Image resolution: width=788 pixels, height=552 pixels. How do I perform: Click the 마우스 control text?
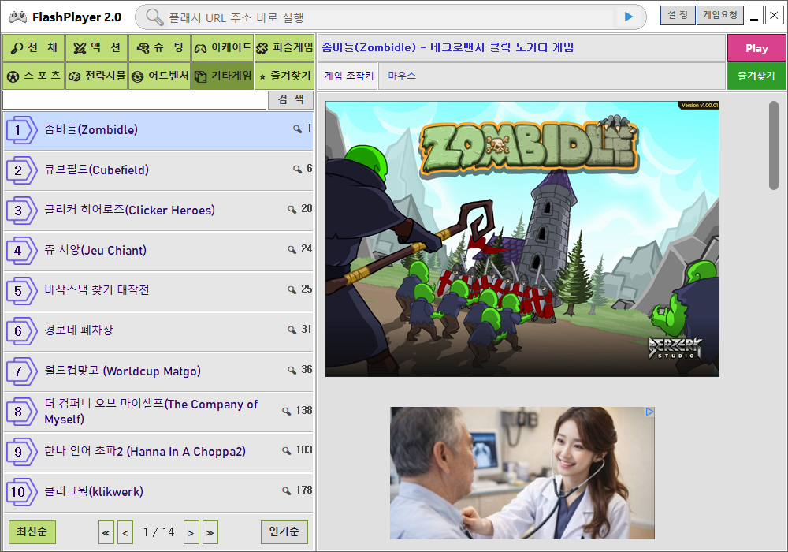click(402, 76)
